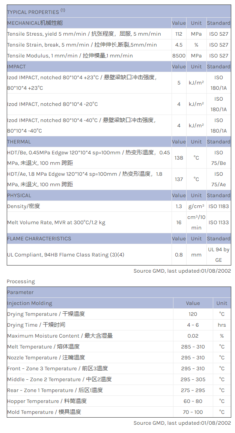Click the THERMAL section header

(x=19, y=142)
